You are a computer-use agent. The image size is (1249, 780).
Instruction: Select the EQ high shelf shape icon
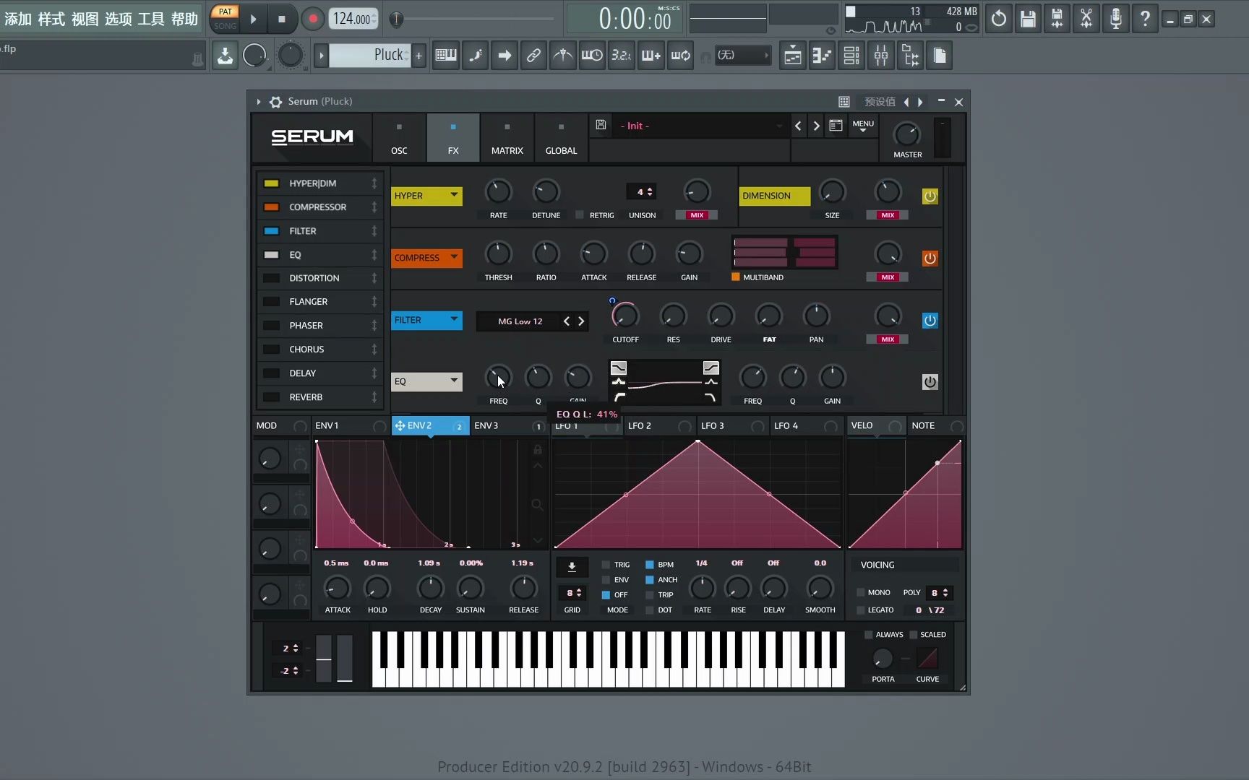click(711, 368)
